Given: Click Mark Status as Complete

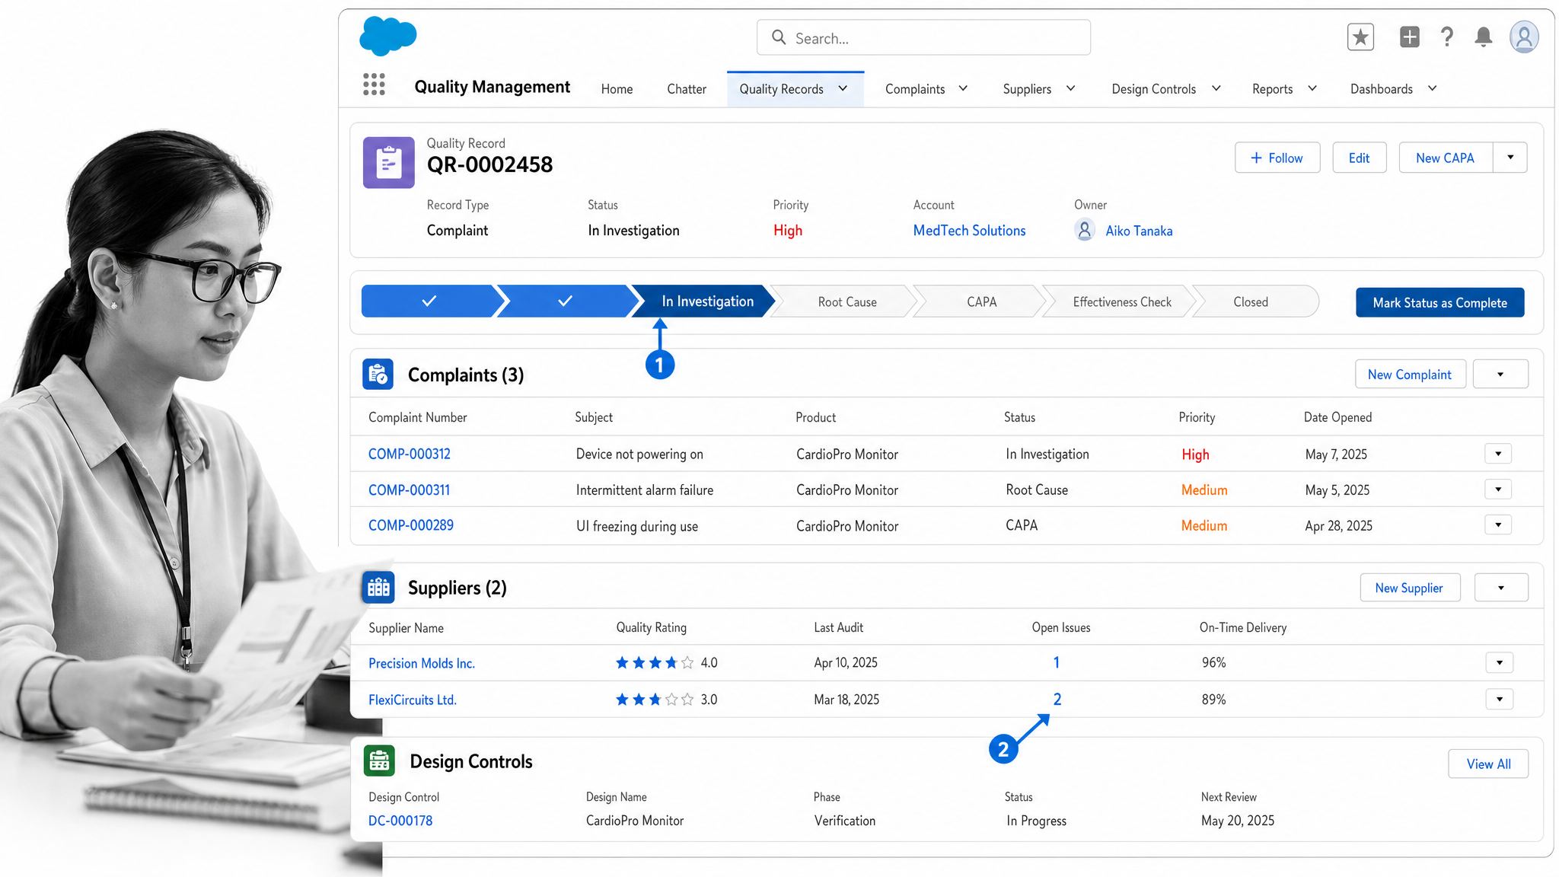Looking at the screenshot, I should pos(1439,302).
